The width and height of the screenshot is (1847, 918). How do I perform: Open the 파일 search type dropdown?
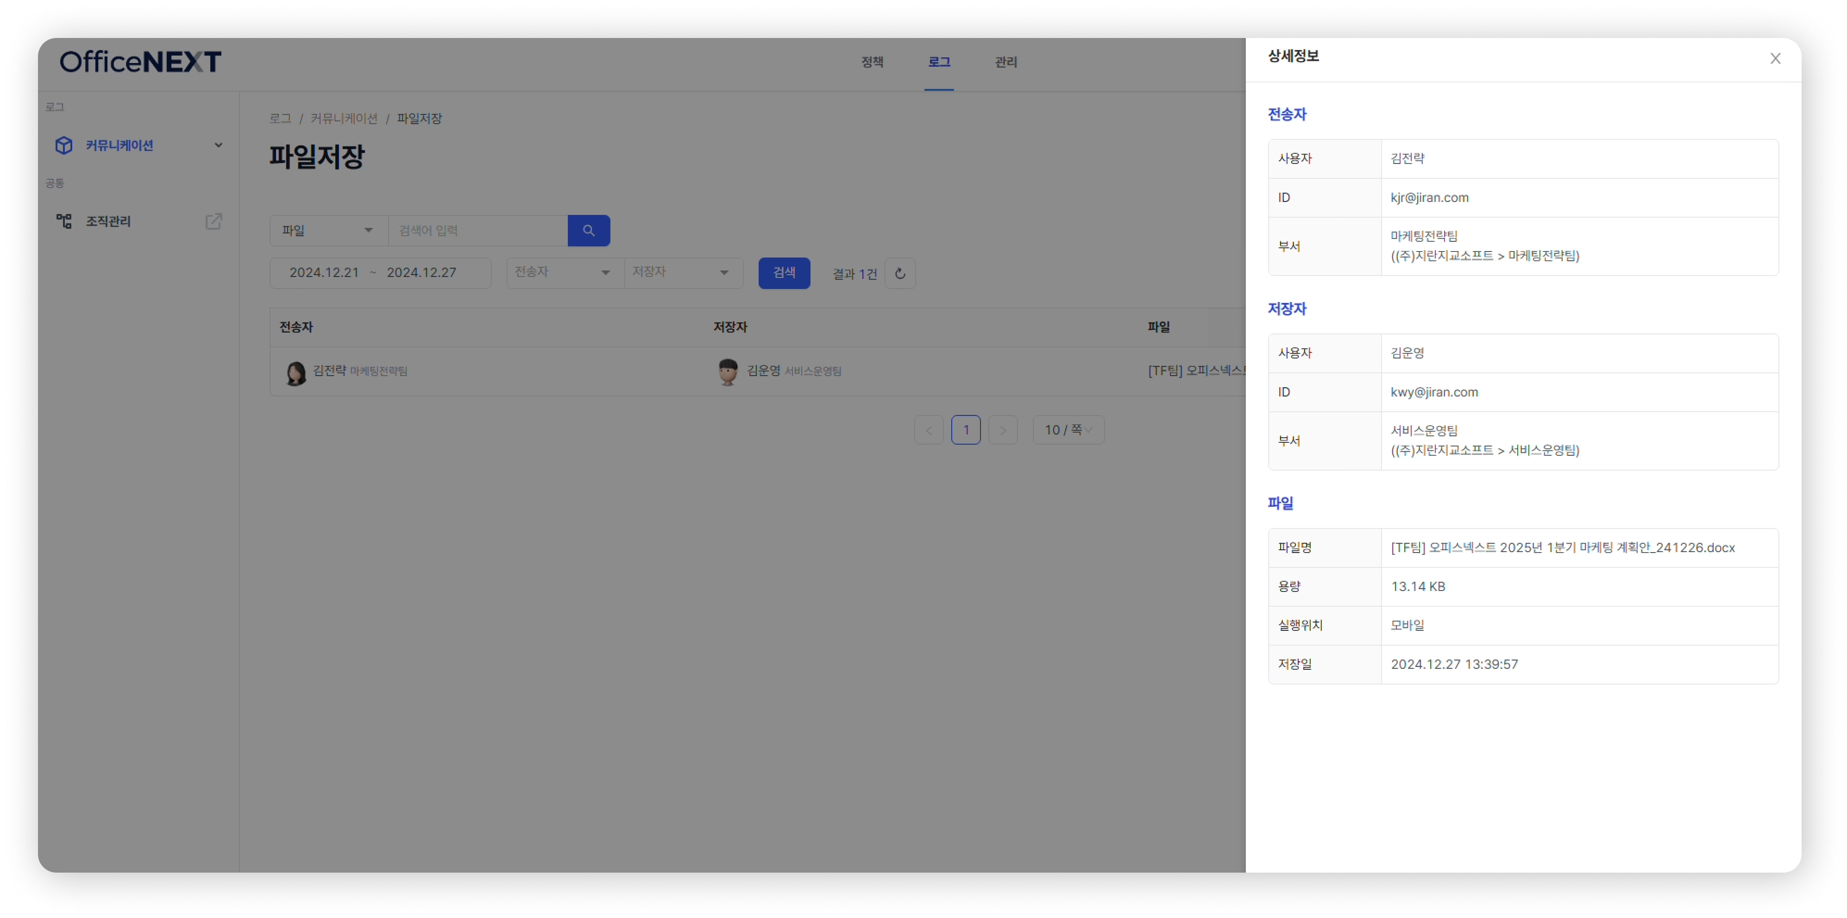pos(328,230)
